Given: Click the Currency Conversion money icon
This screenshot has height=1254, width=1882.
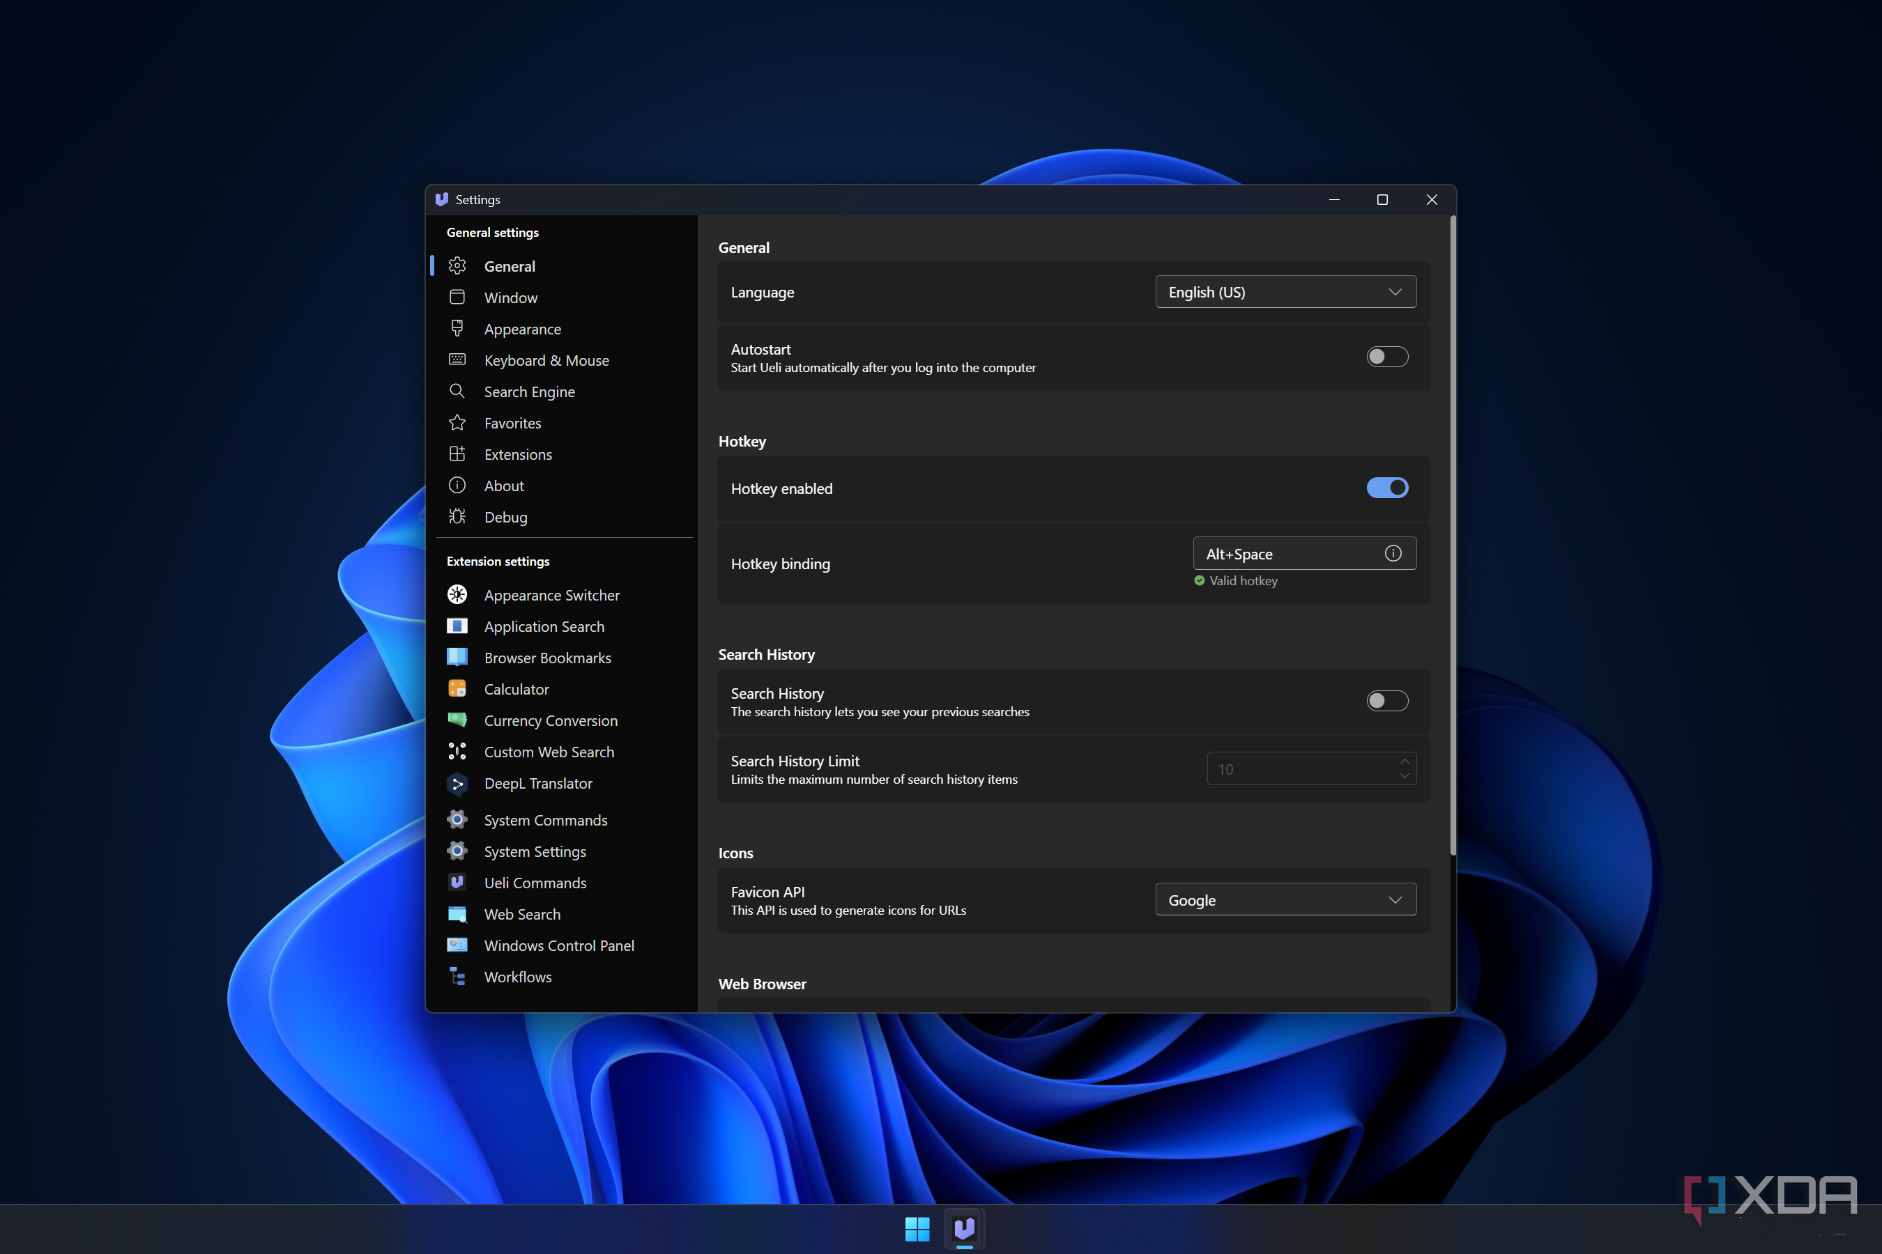Looking at the screenshot, I should click(457, 720).
